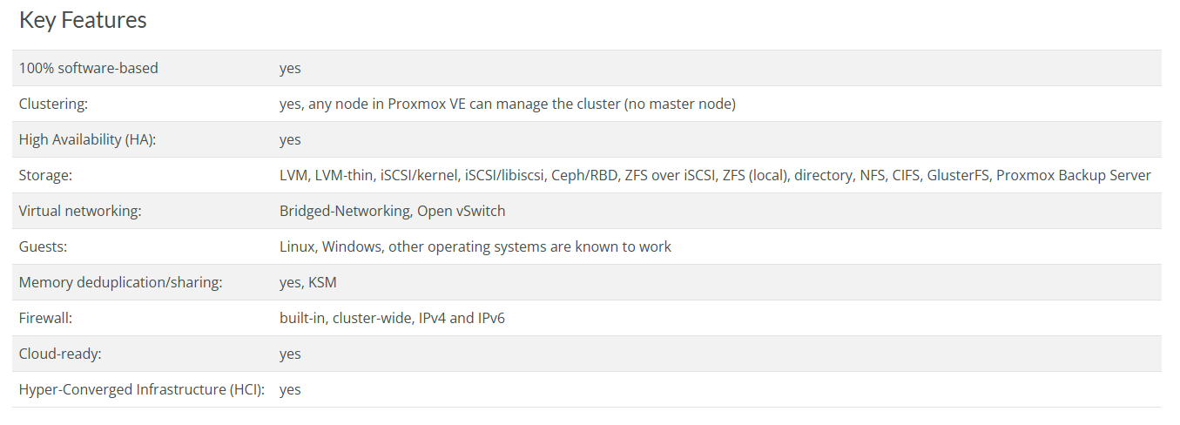This screenshot has width=1180, height=425.
Task: Click the "built-in, cluster-wide, IPv4 and IPv6" text
Action: [x=392, y=318]
